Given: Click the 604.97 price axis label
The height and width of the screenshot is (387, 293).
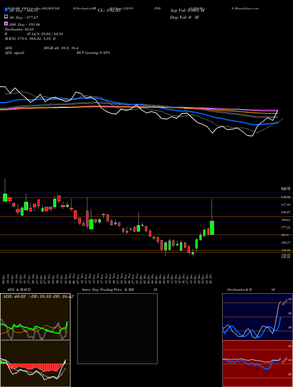Looking at the screenshot, I should pos(286,212).
